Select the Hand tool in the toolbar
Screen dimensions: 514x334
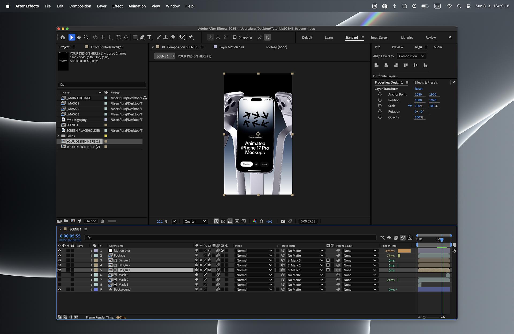tap(79, 37)
